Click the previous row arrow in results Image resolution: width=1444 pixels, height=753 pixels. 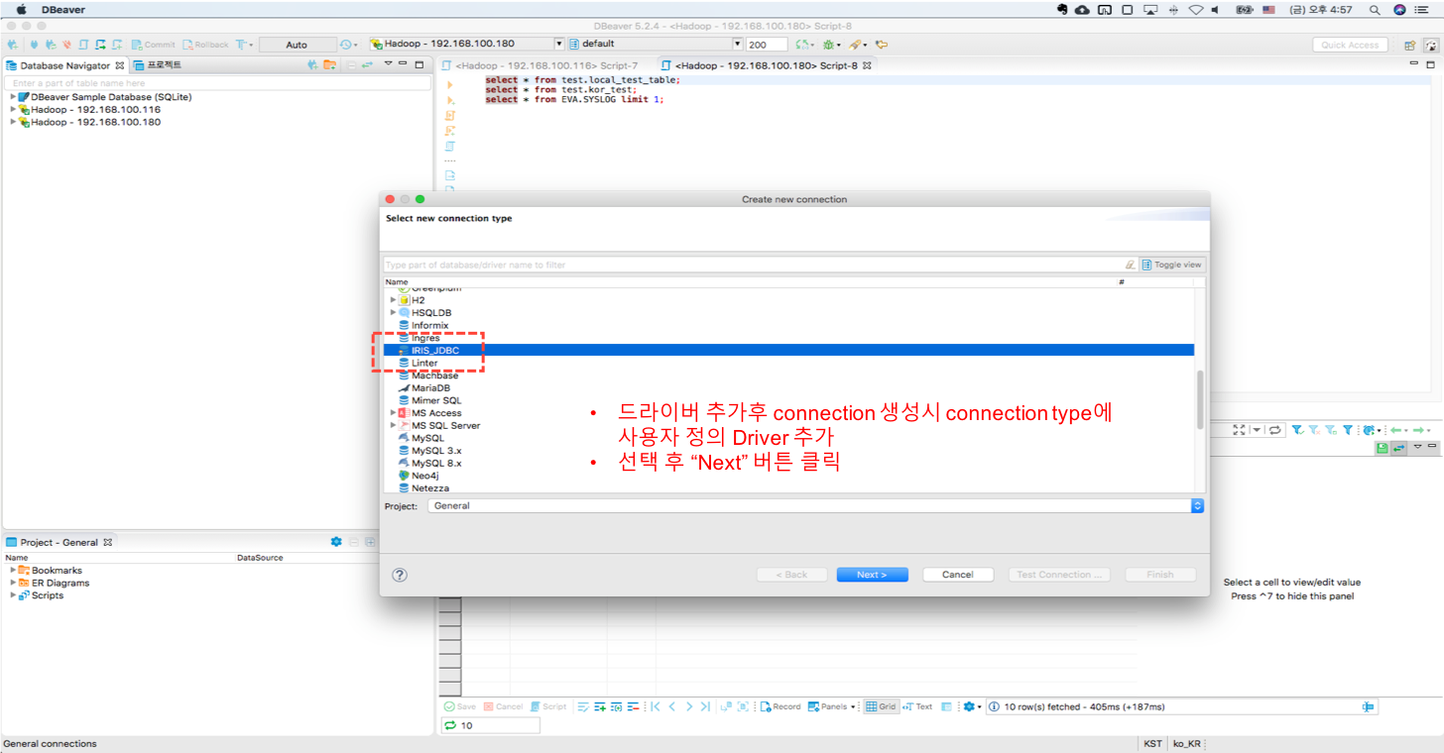coord(672,706)
